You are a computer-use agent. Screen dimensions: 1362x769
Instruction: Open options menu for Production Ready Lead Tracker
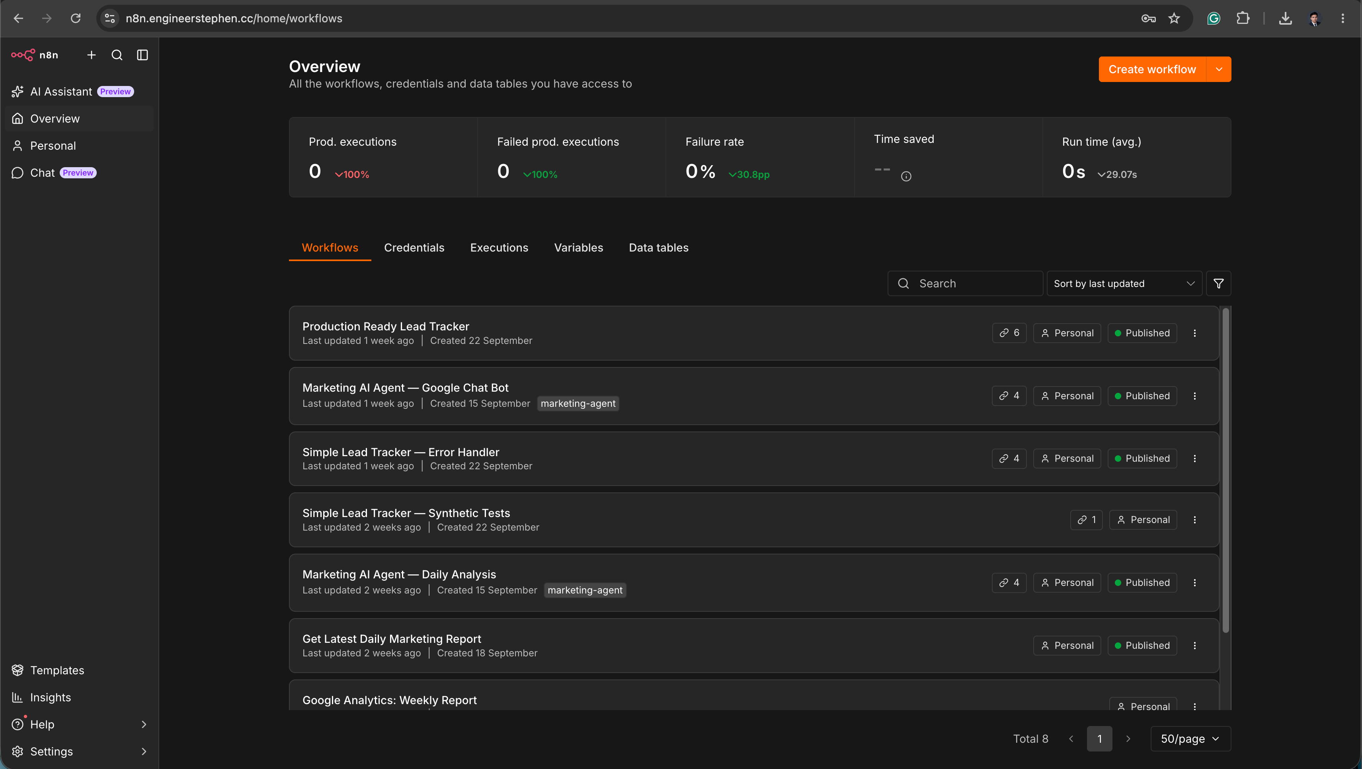1194,333
